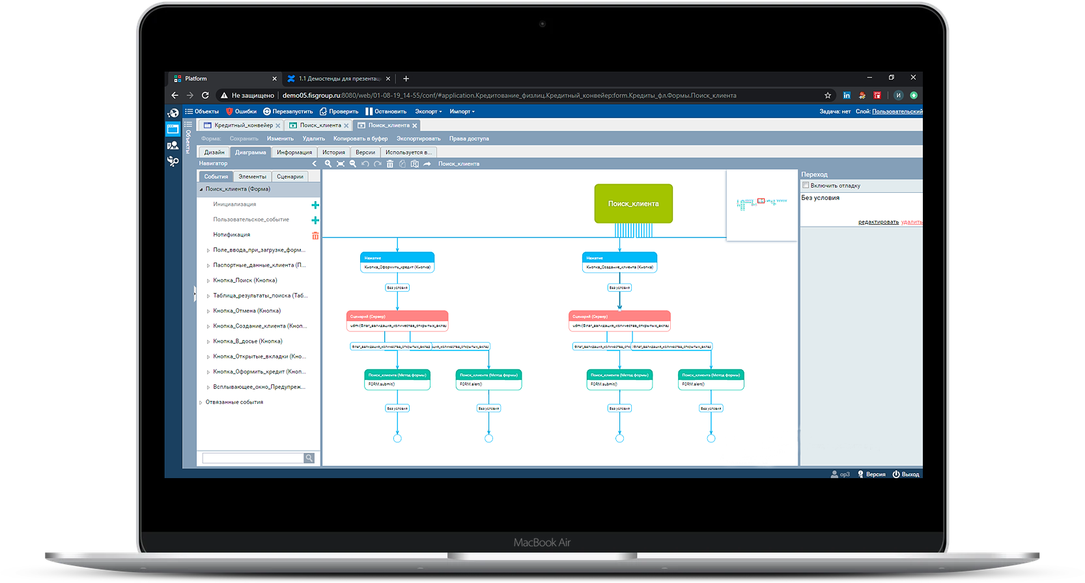Collapse the Поиск_клиента (Форма) tree root
Viewport: 1085px width, 583px height.
pos(201,190)
